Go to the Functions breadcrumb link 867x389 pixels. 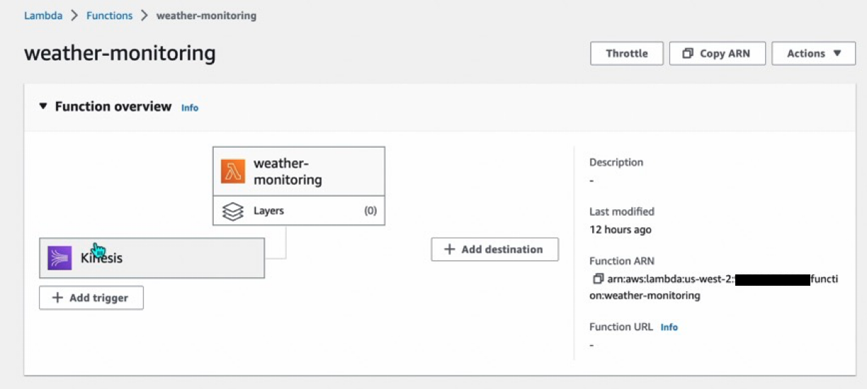point(109,15)
